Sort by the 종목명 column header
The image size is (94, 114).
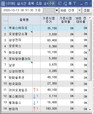click(24, 20)
